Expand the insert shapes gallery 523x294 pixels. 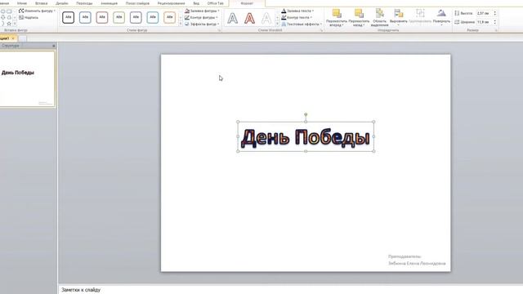click(15, 24)
